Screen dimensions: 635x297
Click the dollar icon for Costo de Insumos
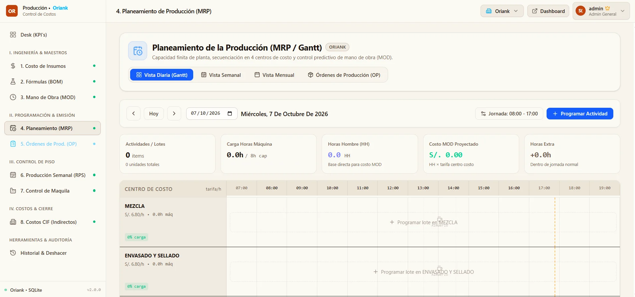(13, 66)
